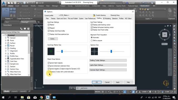Enable Replace Z value with current elevation
Screen dimensions: 178x100
click(49, 72)
